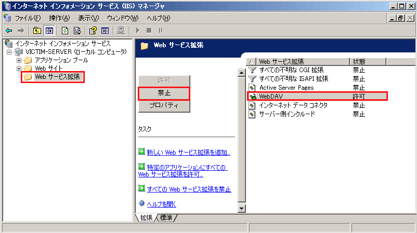The width and height of the screenshot is (417, 233).
Task: Click the サーバー側インクルード icon
Action: (252, 114)
